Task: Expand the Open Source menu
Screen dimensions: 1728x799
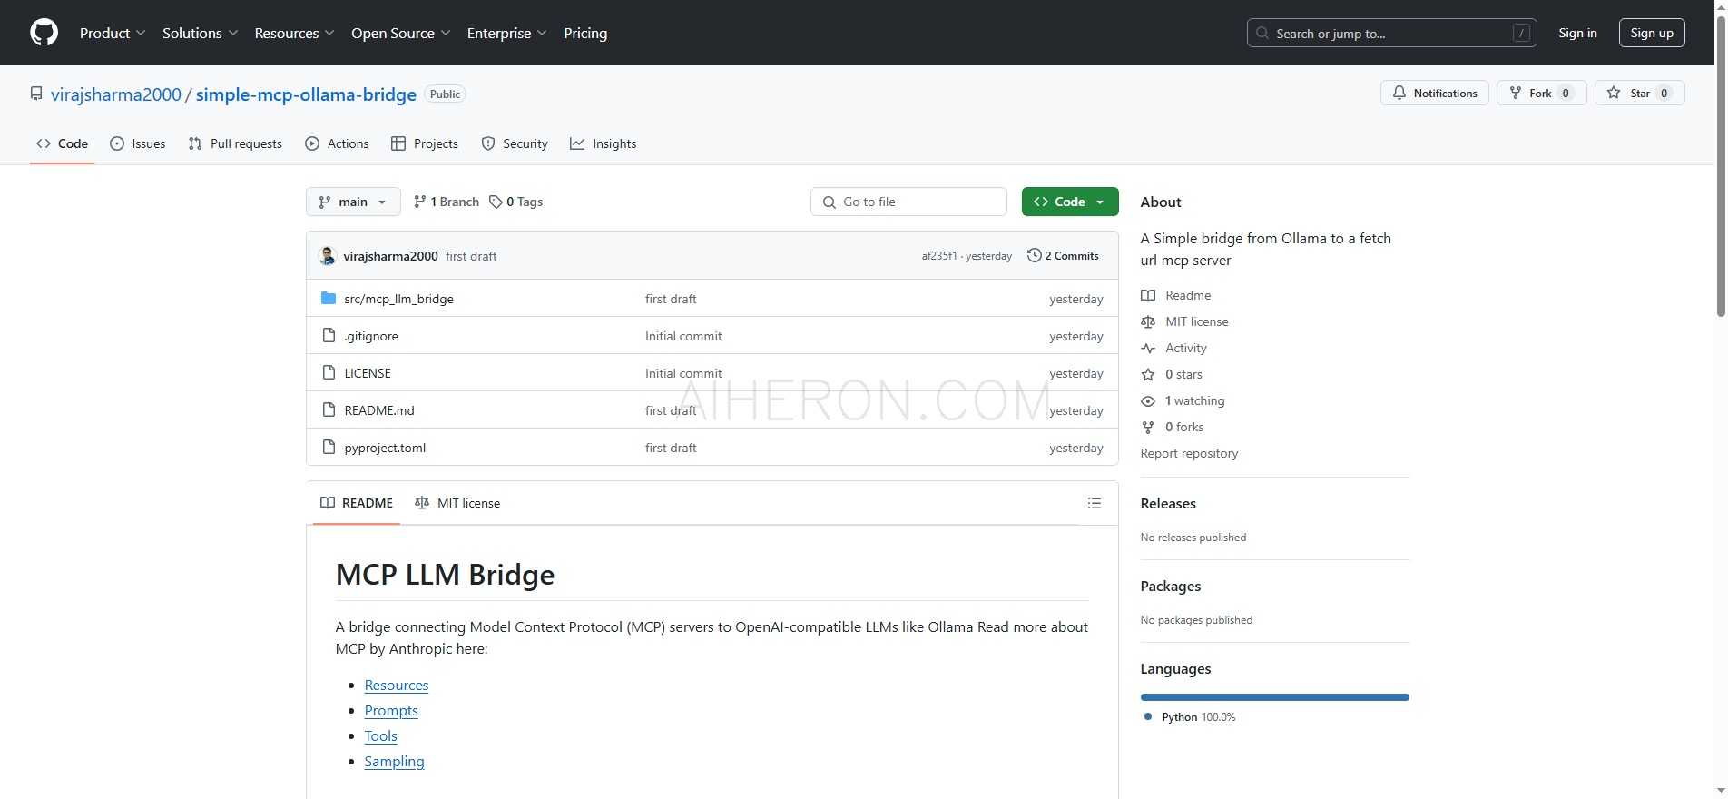Action: (401, 33)
